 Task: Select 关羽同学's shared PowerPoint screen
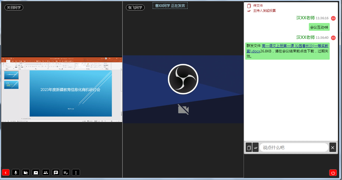[62, 89]
